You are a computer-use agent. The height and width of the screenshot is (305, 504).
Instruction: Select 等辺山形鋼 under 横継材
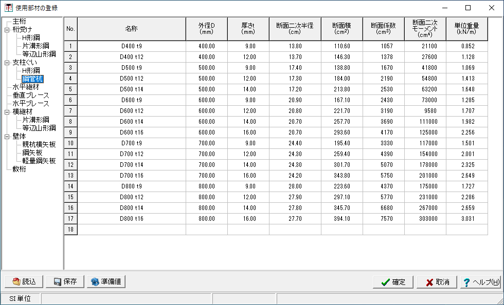pyautogui.click(x=39, y=128)
